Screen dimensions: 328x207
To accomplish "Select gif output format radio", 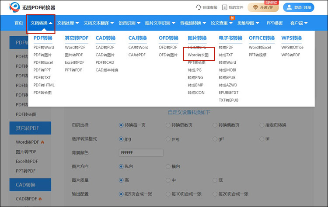I will click(x=215, y=139).
